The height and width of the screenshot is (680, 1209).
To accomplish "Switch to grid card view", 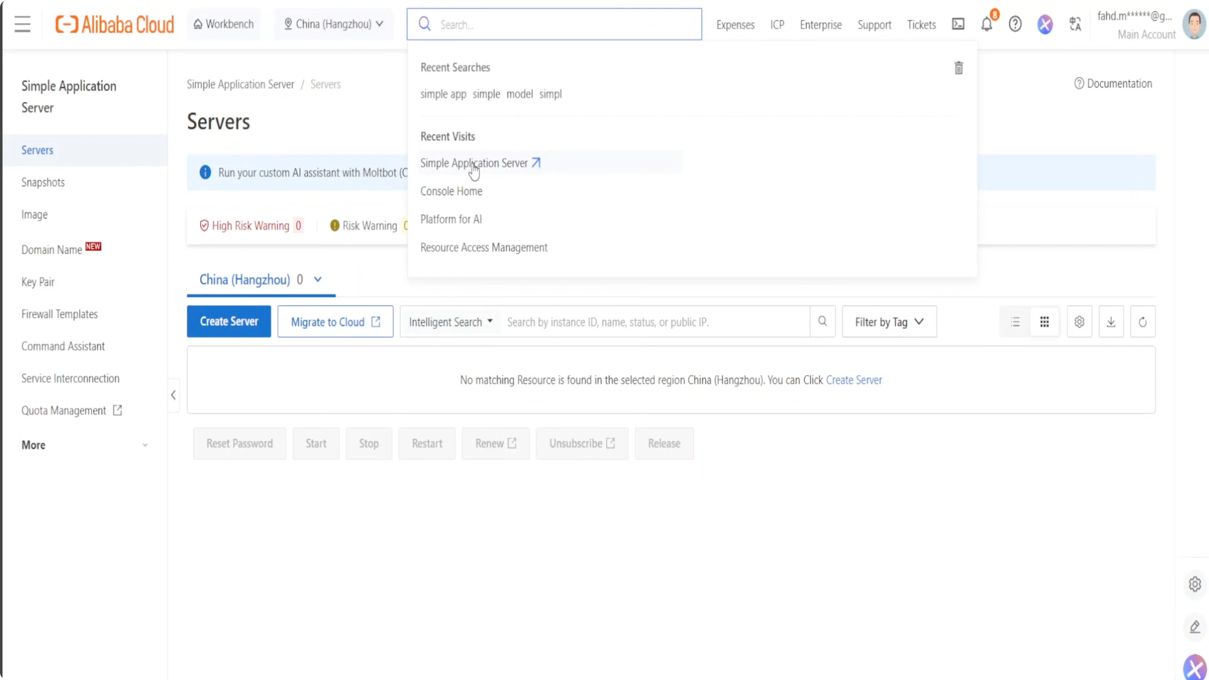I will (x=1044, y=322).
